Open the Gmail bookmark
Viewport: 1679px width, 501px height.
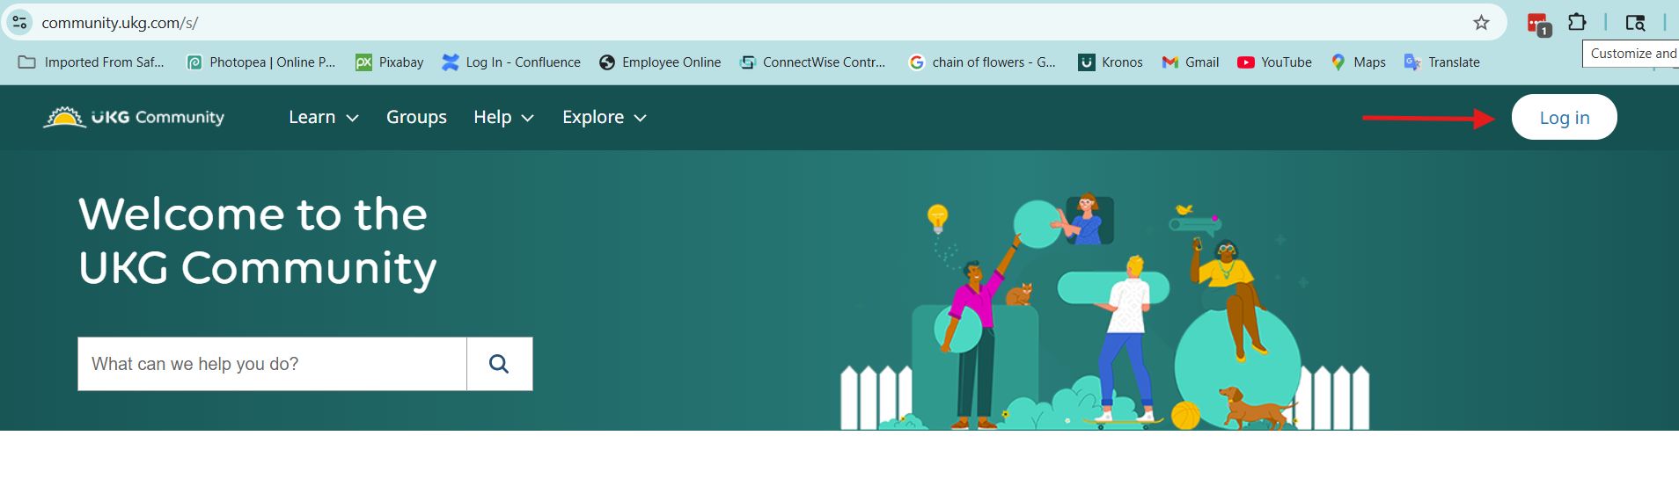point(1191,62)
